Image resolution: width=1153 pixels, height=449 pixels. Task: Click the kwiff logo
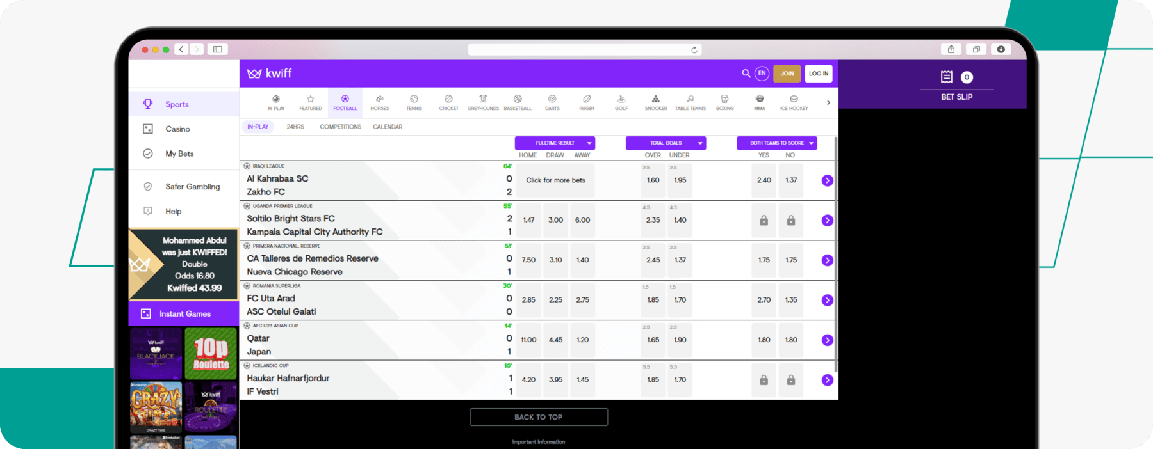[270, 74]
